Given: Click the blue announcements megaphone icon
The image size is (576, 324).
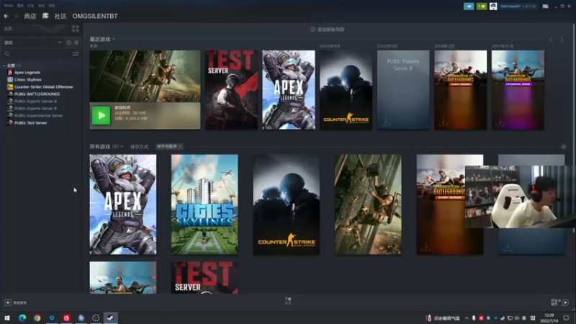Looking at the screenshot, I should 469,6.
